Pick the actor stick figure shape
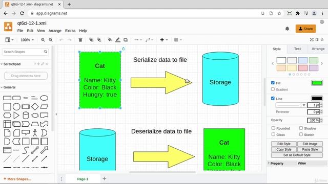This screenshot has height=184, width=328. click(35, 133)
